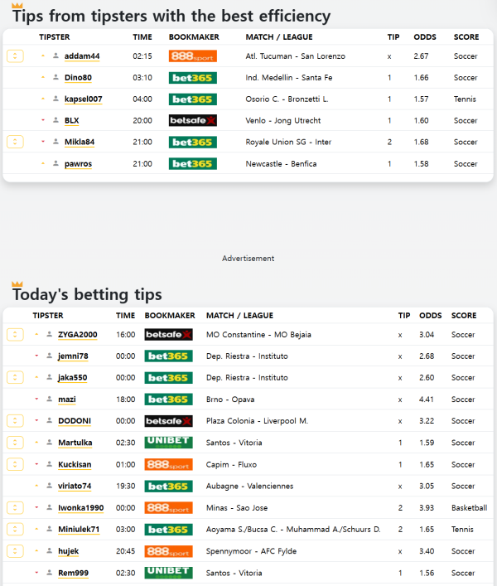
Task: Open the Royal Union SG - Inter match
Action: click(x=288, y=143)
